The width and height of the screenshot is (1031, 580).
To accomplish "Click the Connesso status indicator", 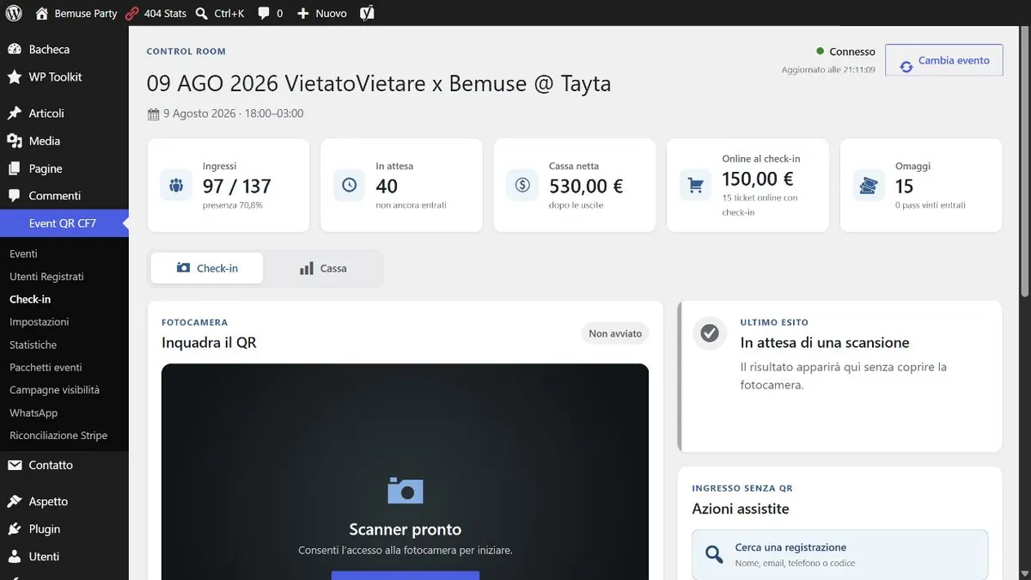I will click(x=846, y=52).
